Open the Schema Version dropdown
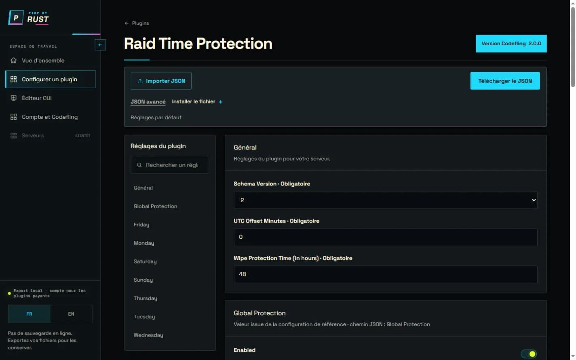Viewport: 576px width, 360px height. 386,200
